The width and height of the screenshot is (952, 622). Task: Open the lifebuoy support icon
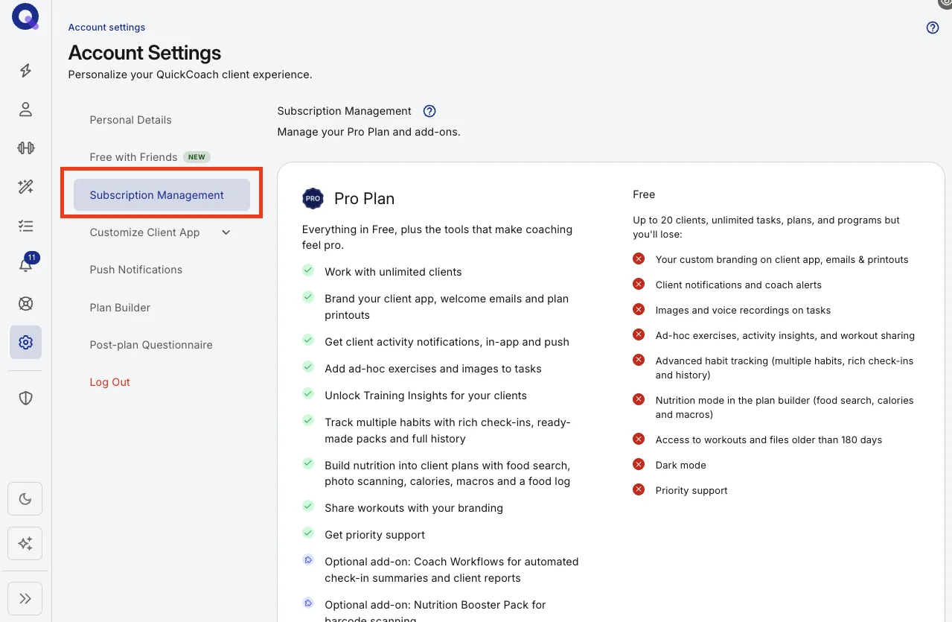[26, 304]
